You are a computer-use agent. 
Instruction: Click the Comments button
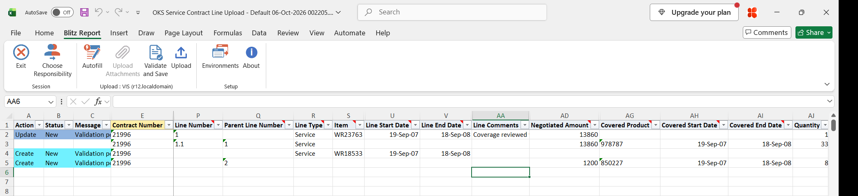click(x=767, y=32)
